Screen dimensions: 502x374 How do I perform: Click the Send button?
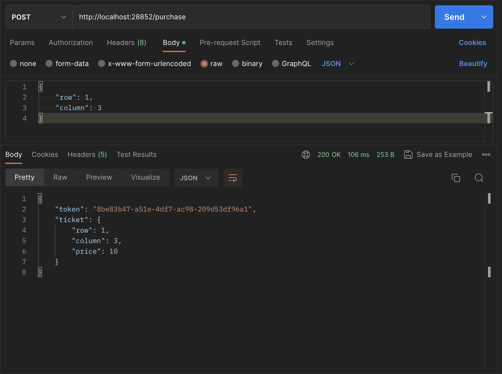tap(454, 17)
